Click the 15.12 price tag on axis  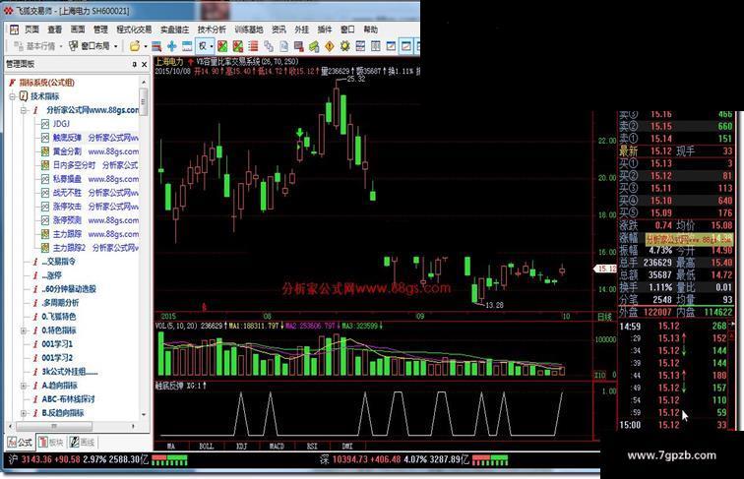point(605,269)
